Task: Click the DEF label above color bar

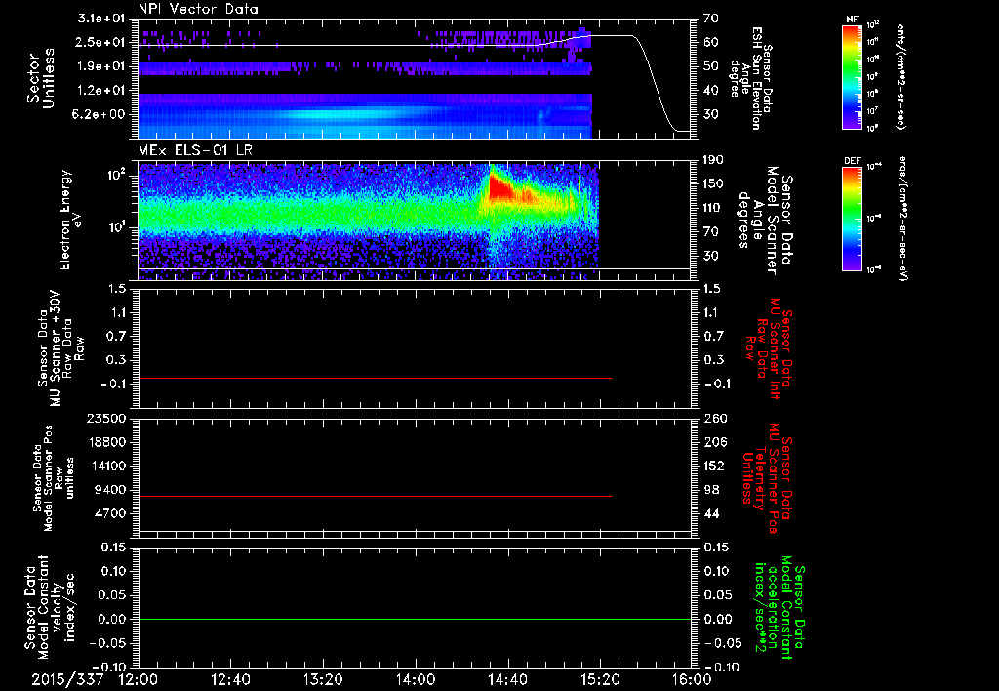Action: 852,161
